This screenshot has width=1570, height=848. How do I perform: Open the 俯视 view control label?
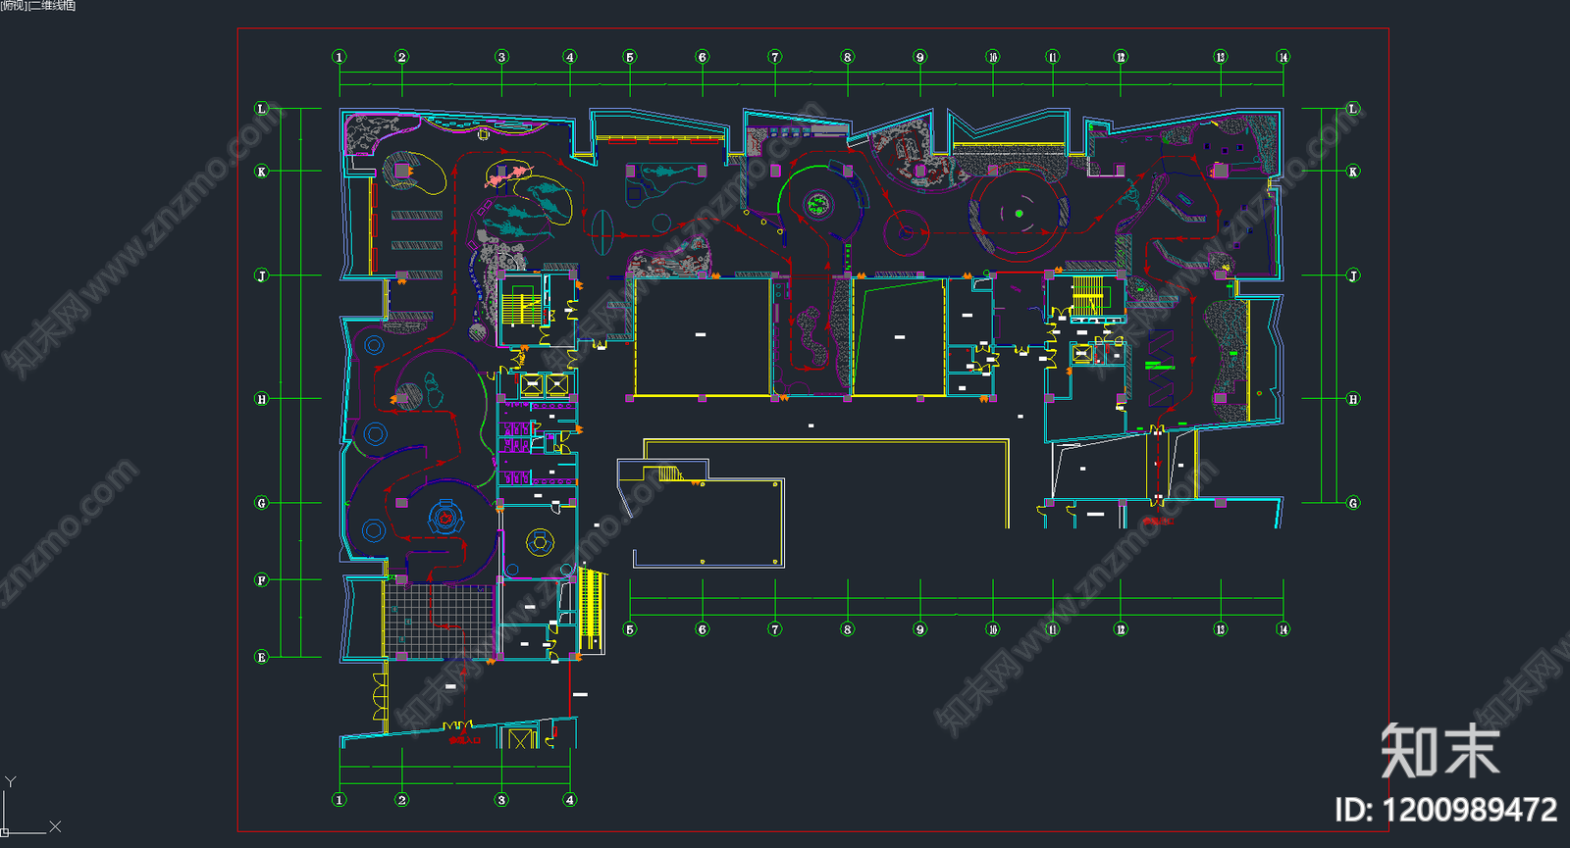coord(15,6)
